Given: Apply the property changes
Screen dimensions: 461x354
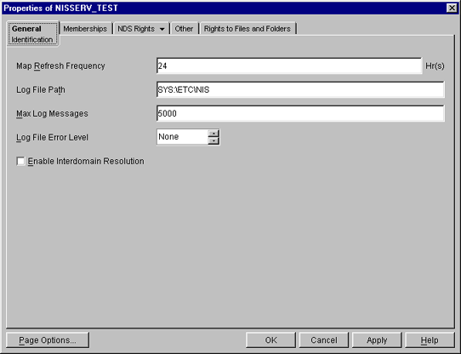Looking at the screenshot, I should point(377,340).
